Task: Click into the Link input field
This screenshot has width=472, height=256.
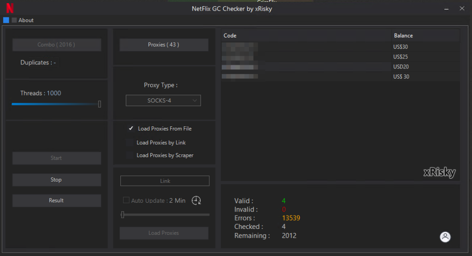Action: click(x=165, y=181)
